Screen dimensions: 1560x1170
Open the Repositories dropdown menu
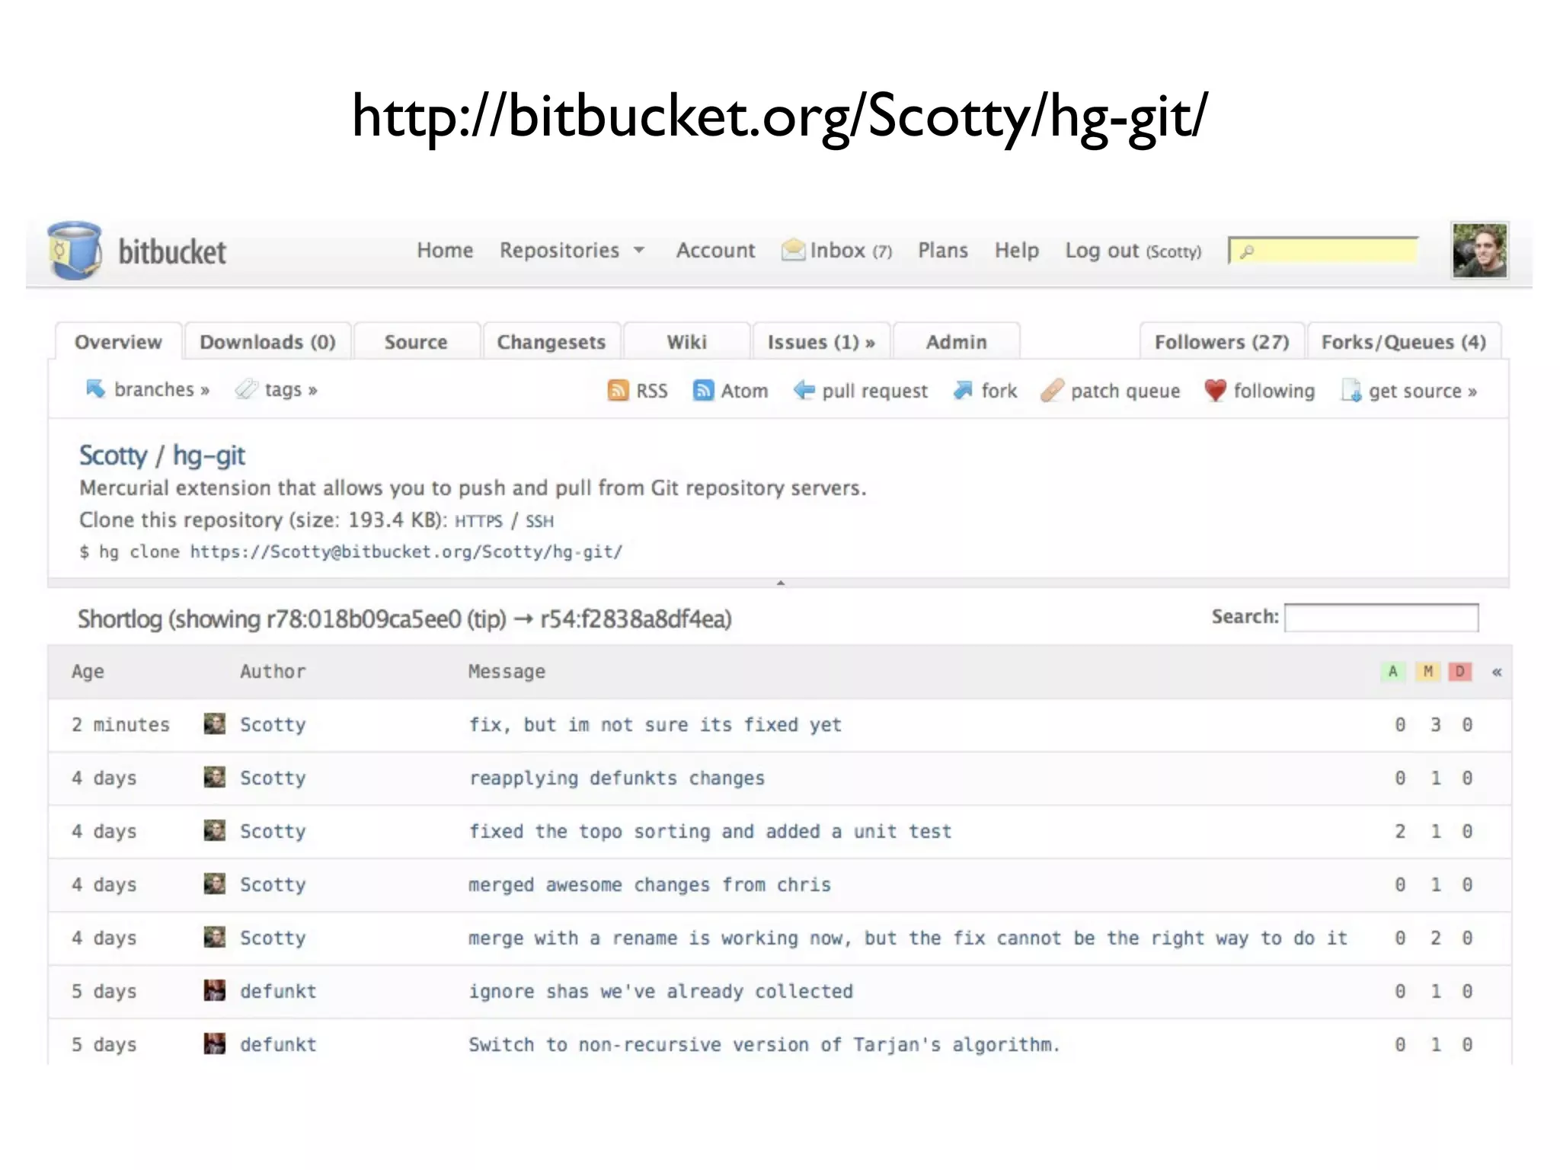572,251
